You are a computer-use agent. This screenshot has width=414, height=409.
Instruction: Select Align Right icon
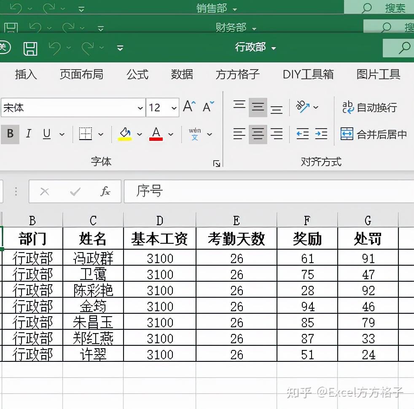click(x=277, y=134)
